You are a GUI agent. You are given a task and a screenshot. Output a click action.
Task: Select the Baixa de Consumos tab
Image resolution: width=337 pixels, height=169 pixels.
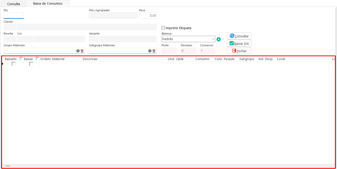48,4
